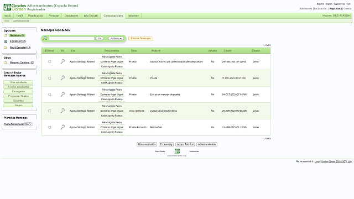Image resolution: width=354 pixels, height=199 pixels.
Task: View the message dated 11-DIC-2023
Action: coord(63,78)
